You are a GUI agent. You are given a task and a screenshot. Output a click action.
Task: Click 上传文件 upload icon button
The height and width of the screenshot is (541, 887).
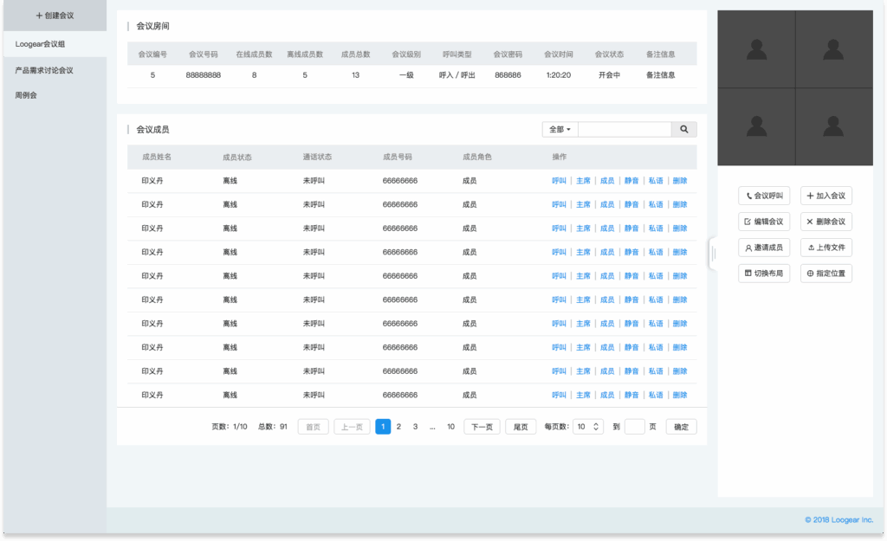tap(825, 248)
